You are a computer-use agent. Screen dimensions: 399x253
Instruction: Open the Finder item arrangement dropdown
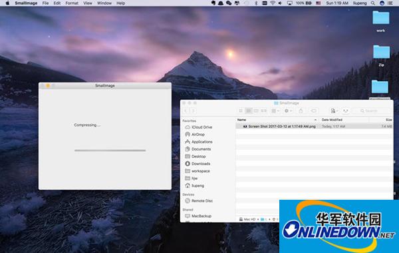(x=275, y=111)
